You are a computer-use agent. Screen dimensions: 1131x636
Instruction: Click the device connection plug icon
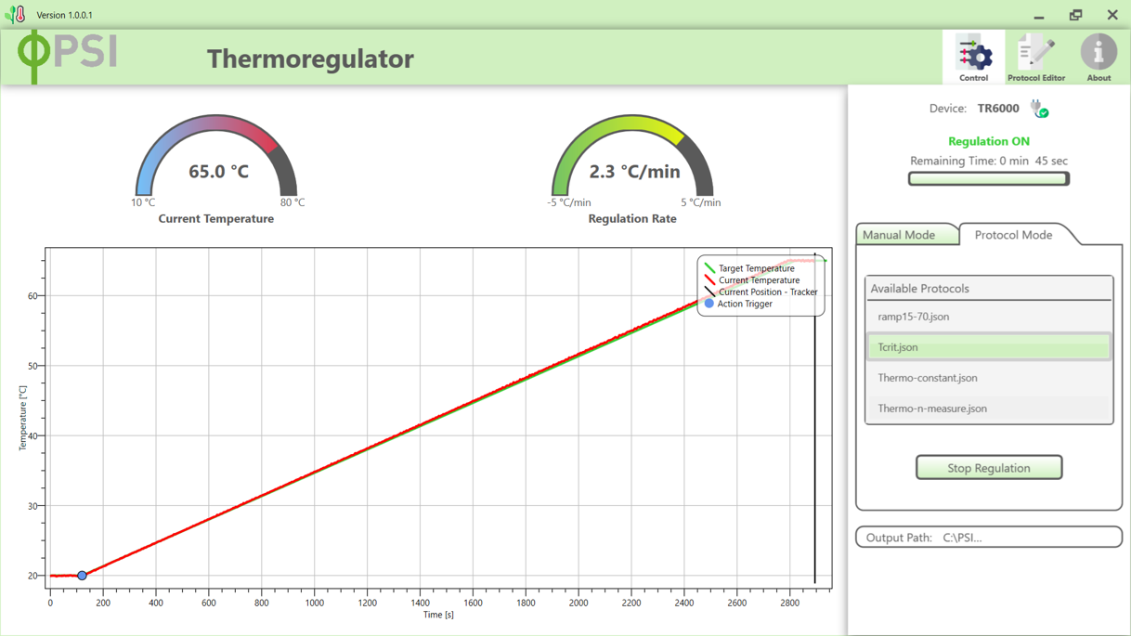pos(1039,110)
